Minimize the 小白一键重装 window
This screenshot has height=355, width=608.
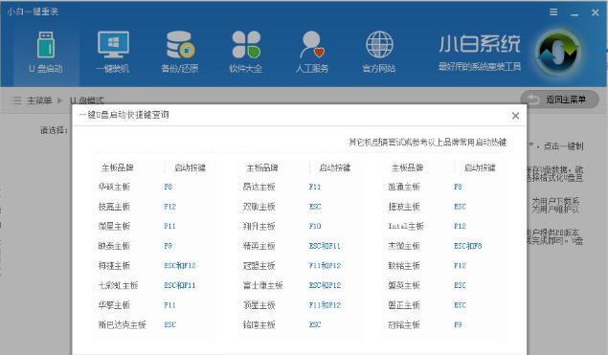574,12
